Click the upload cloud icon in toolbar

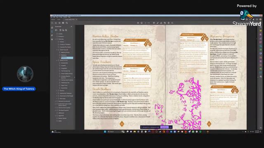point(59,23)
